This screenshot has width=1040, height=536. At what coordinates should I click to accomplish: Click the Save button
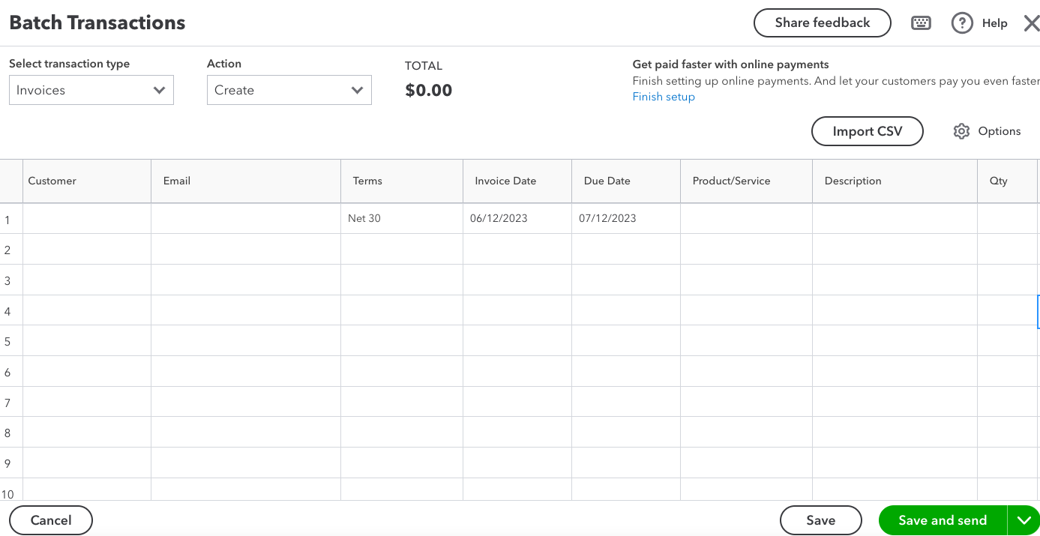(x=820, y=520)
